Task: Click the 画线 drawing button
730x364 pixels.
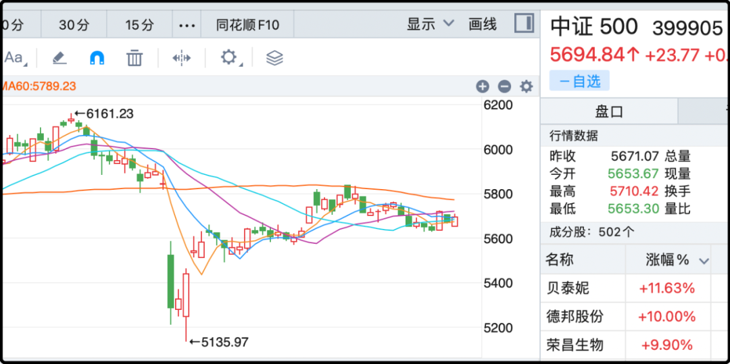Action: (483, 24)
